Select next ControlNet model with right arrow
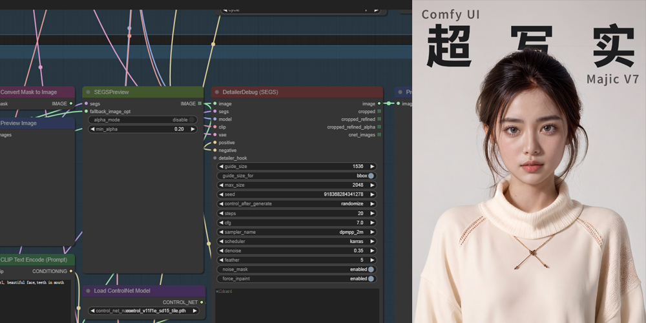The height and width of the screenshot is (323, 646). point(194,311)
